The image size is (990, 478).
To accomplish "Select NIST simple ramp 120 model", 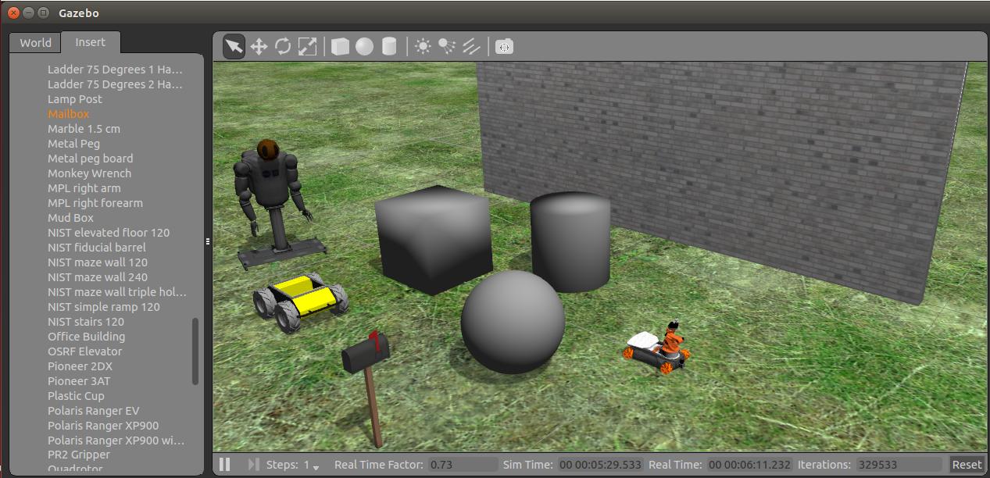I will point(104,306).
